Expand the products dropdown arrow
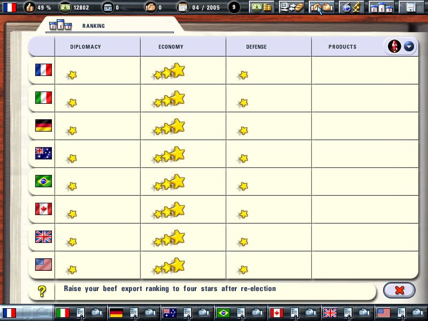 coord(409,47)
